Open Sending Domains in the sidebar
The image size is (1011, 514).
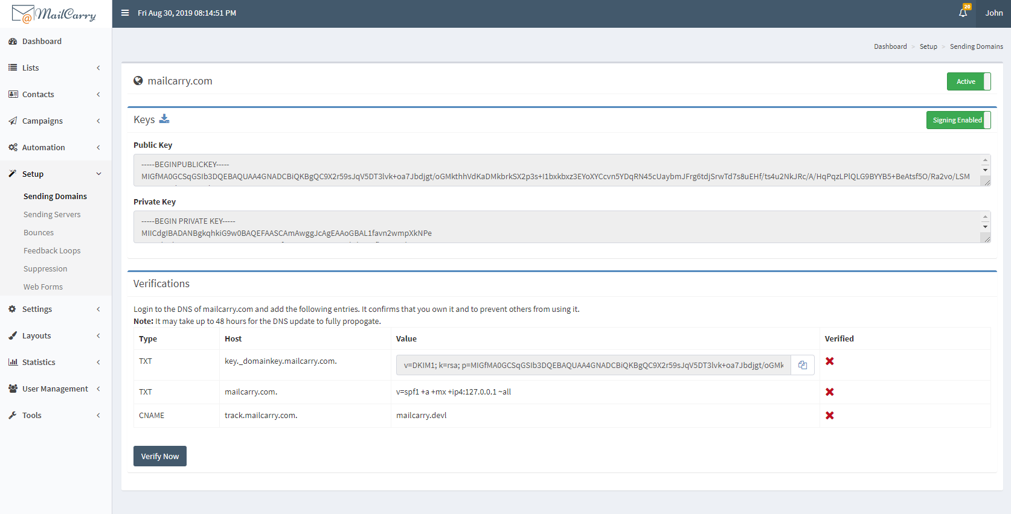(x=55, y=197)
